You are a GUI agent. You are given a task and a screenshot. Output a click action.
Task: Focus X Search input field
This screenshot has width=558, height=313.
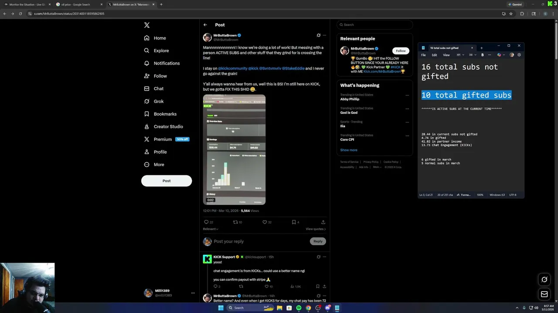374,25
